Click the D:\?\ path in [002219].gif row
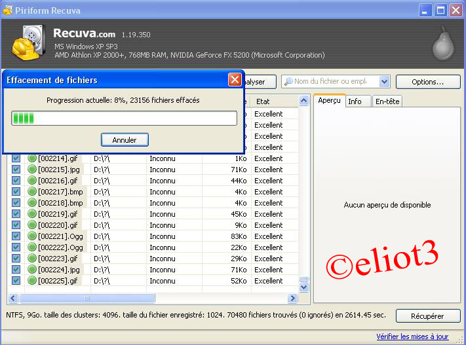466x345 pixels. (x=102, y=214)
